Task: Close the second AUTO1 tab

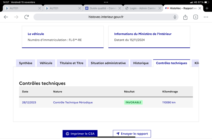Action: click(79, 8)
